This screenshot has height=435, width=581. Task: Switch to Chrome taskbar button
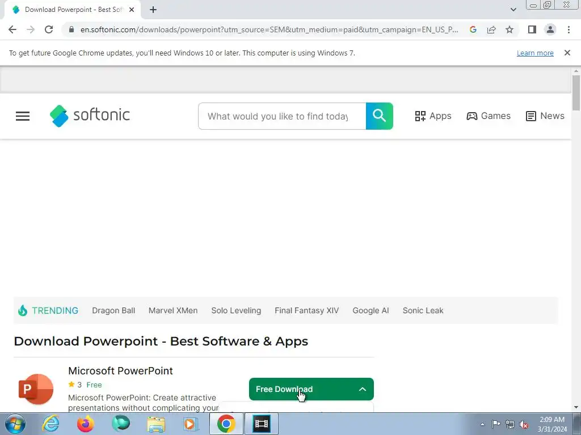(226, 424)
